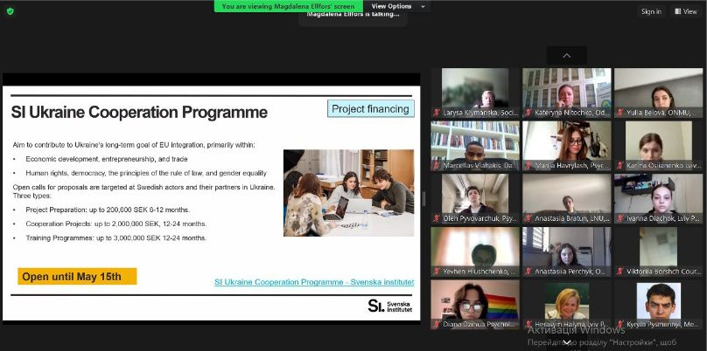Screen dimensions: 707x351
Task: Click Kyrylo Pysmennyi's muted microphone icon
Action: (620, 324)
